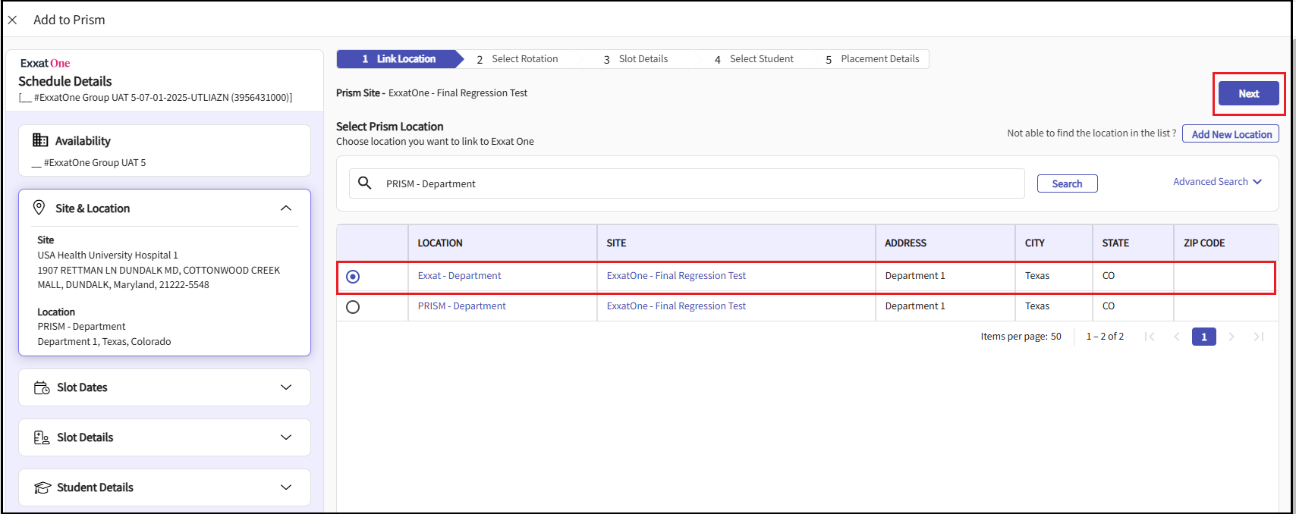The width and height of the screenshot is (1296, 514).
Task: Click the Slot Dates calendar icon
Action: pyautogui.click(x=42, y=387)
